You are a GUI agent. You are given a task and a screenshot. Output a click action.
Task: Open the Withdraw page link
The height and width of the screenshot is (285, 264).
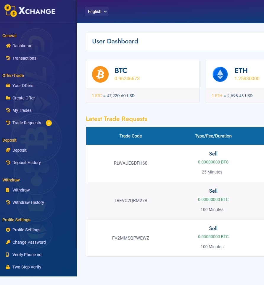pos(21,190)
